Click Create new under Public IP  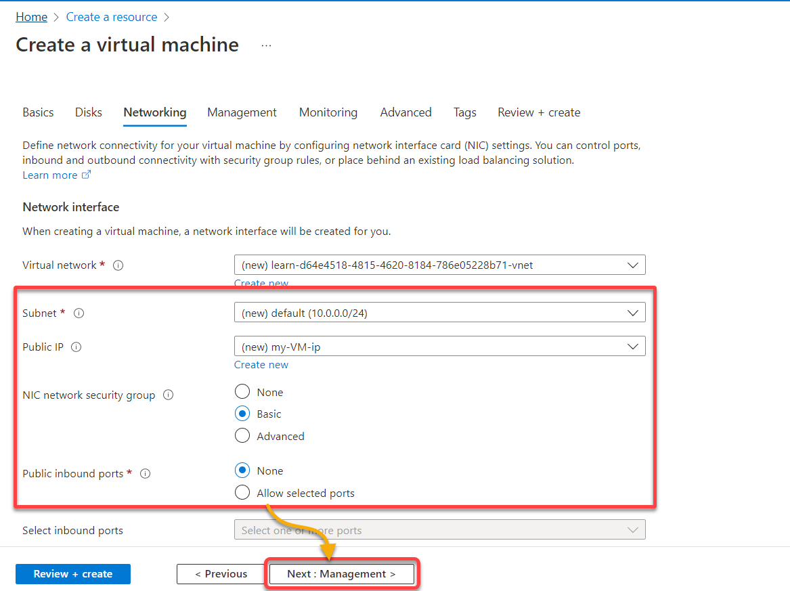point(261,365)
